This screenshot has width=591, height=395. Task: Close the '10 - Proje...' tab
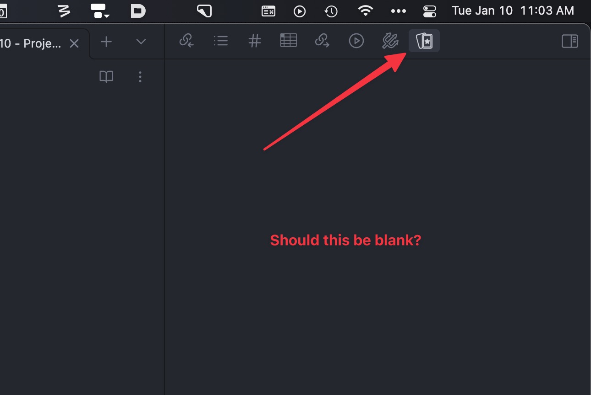coord(74,43)
